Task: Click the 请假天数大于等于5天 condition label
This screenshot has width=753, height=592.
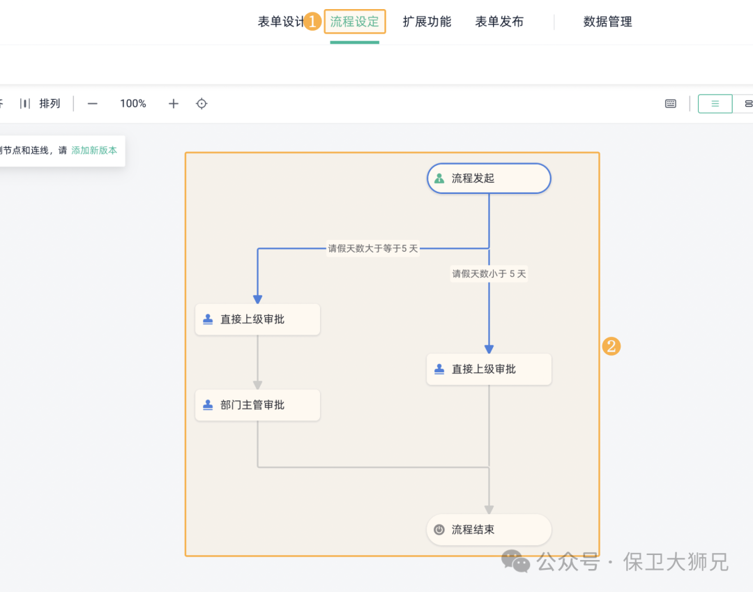Action: [x=373, y=248]
